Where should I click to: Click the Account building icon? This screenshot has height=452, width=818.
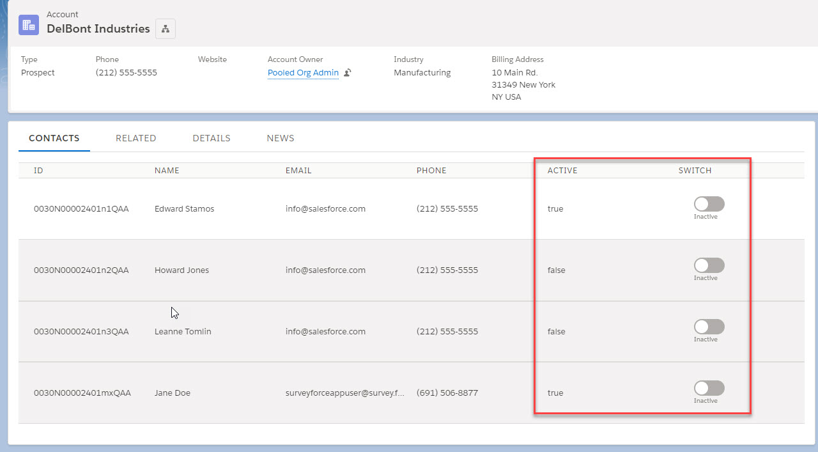29,25
